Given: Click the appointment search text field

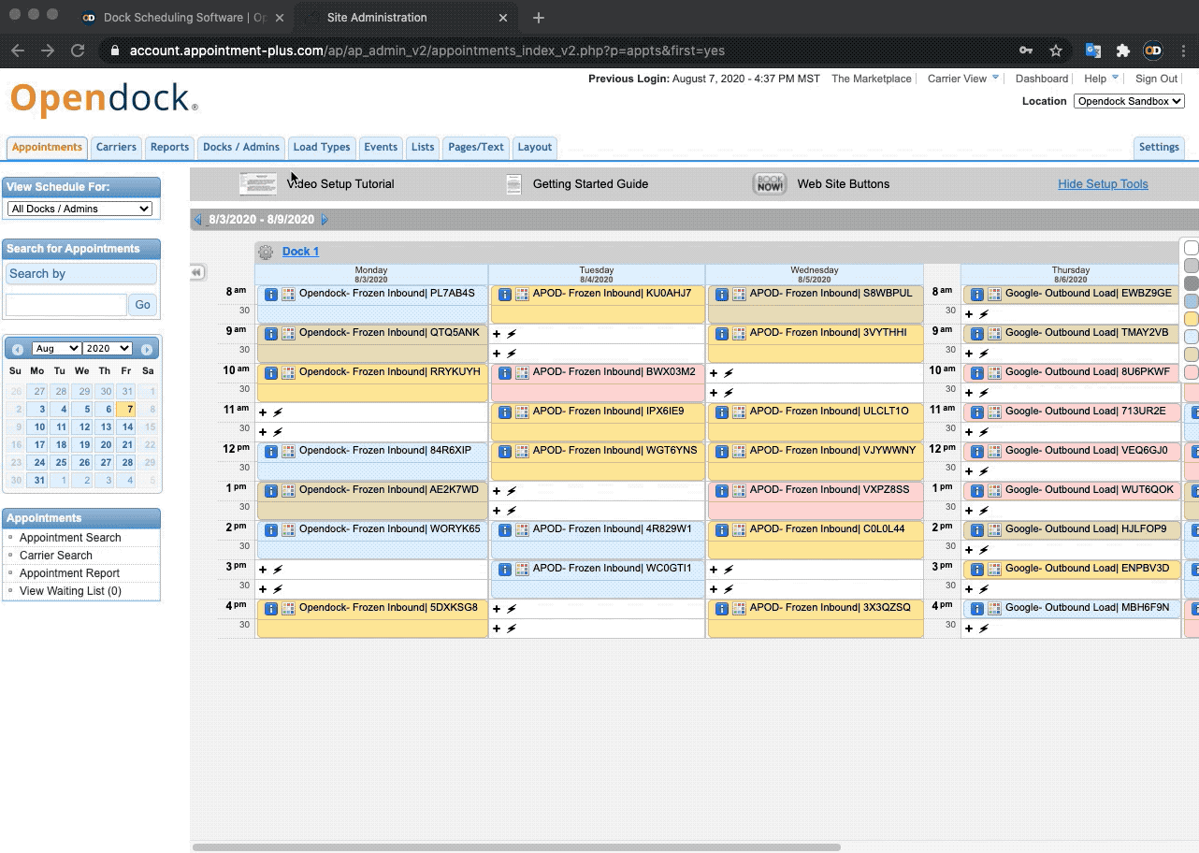Looking at the screenshot, I should click(66, 304).
